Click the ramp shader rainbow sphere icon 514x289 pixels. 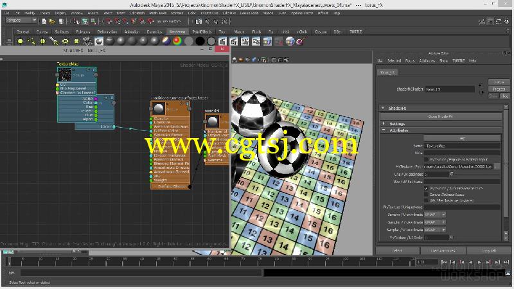177,41
